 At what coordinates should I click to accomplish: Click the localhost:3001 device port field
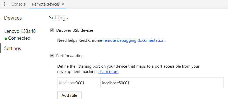[79, 83]
